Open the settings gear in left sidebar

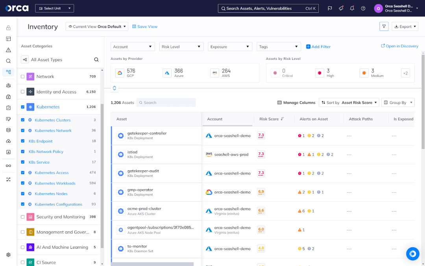coord(8,255)
